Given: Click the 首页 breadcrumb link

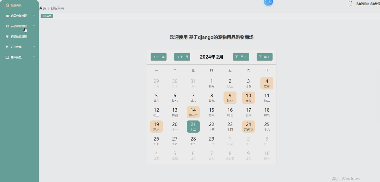Looking at the screenshot, I should [x=42, y=8].
